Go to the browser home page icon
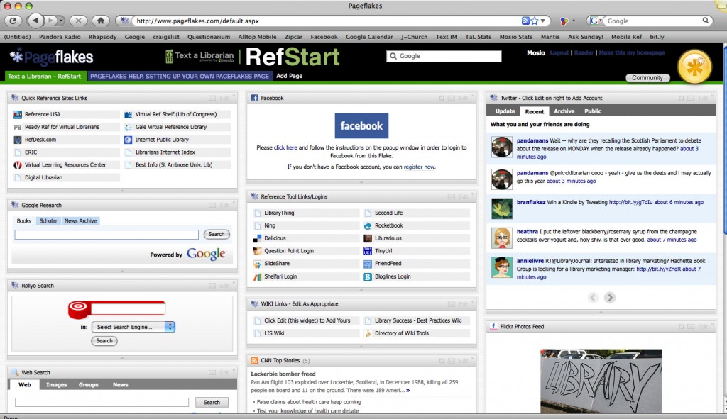727x419 pixels. (x=101, y=21)
